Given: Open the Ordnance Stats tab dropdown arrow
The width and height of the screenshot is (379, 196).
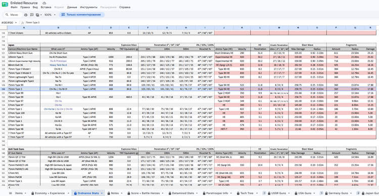Looking at the screenshot, I should (x=102, y=193).
